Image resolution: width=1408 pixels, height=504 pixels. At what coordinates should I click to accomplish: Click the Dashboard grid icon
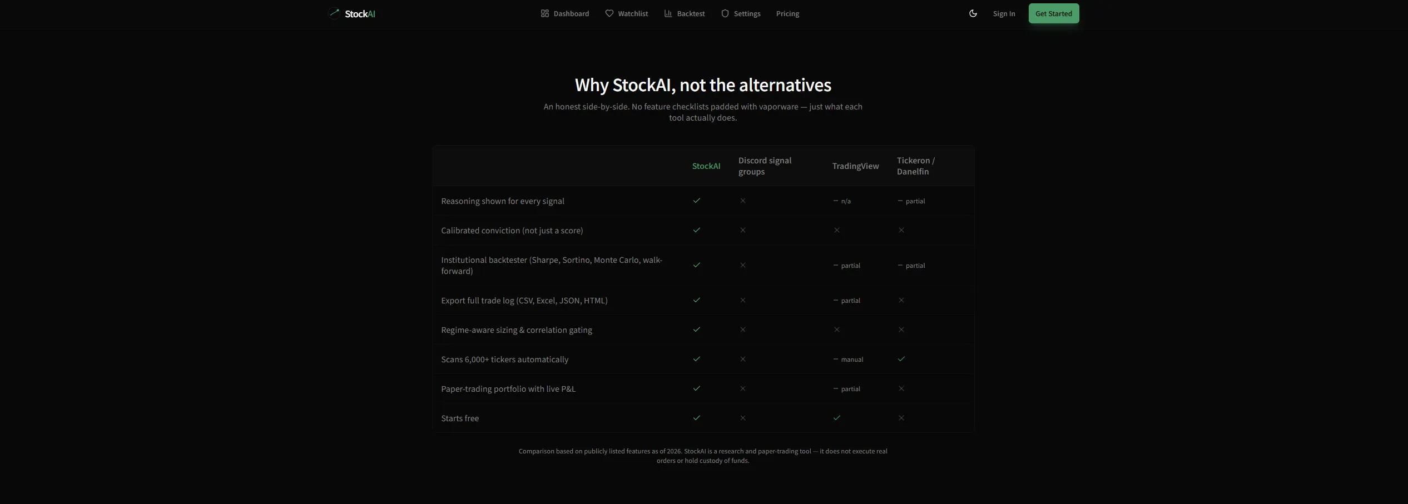pos(545,13)
